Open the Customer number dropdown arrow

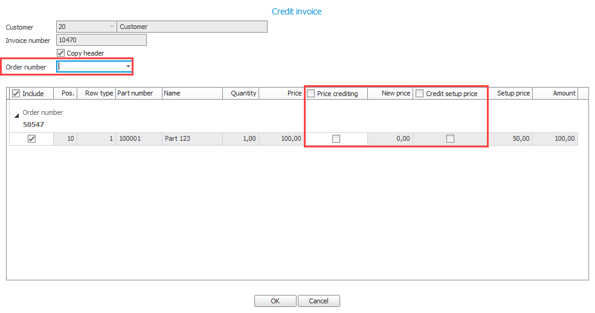click(x=112, y=27)
